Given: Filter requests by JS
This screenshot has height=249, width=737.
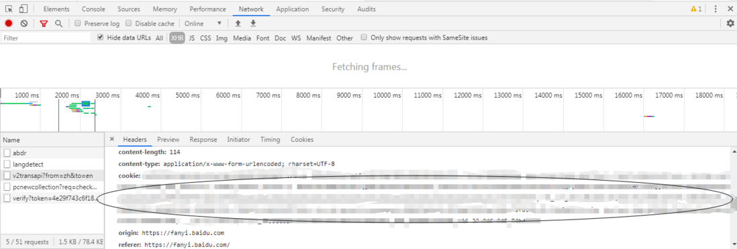Looking at the screenshot, I should [x=192, y=38].
